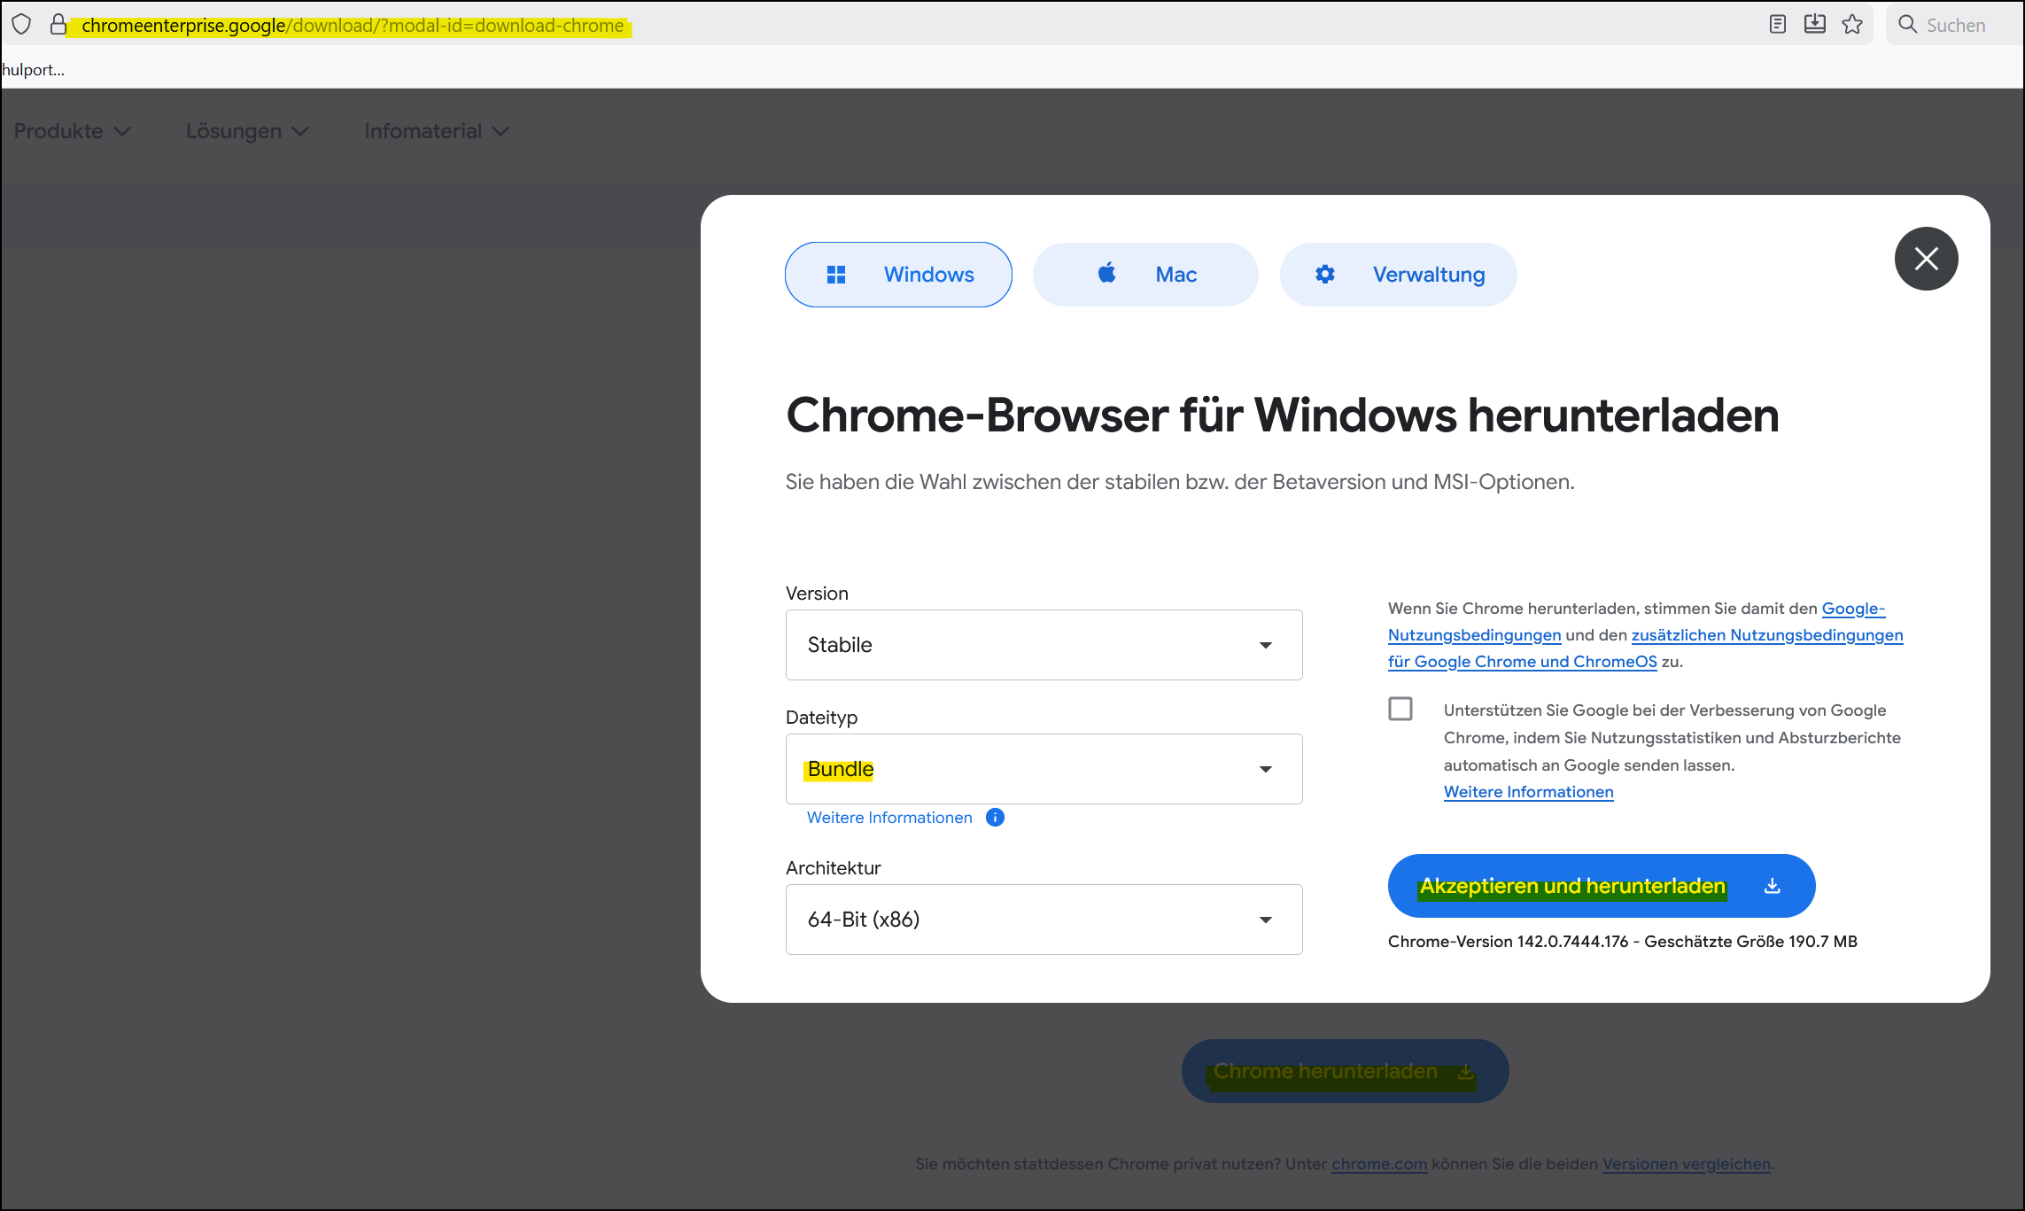Click the padlock icon next to the URL
The image size is (2025, 1211).
(58, 24)
